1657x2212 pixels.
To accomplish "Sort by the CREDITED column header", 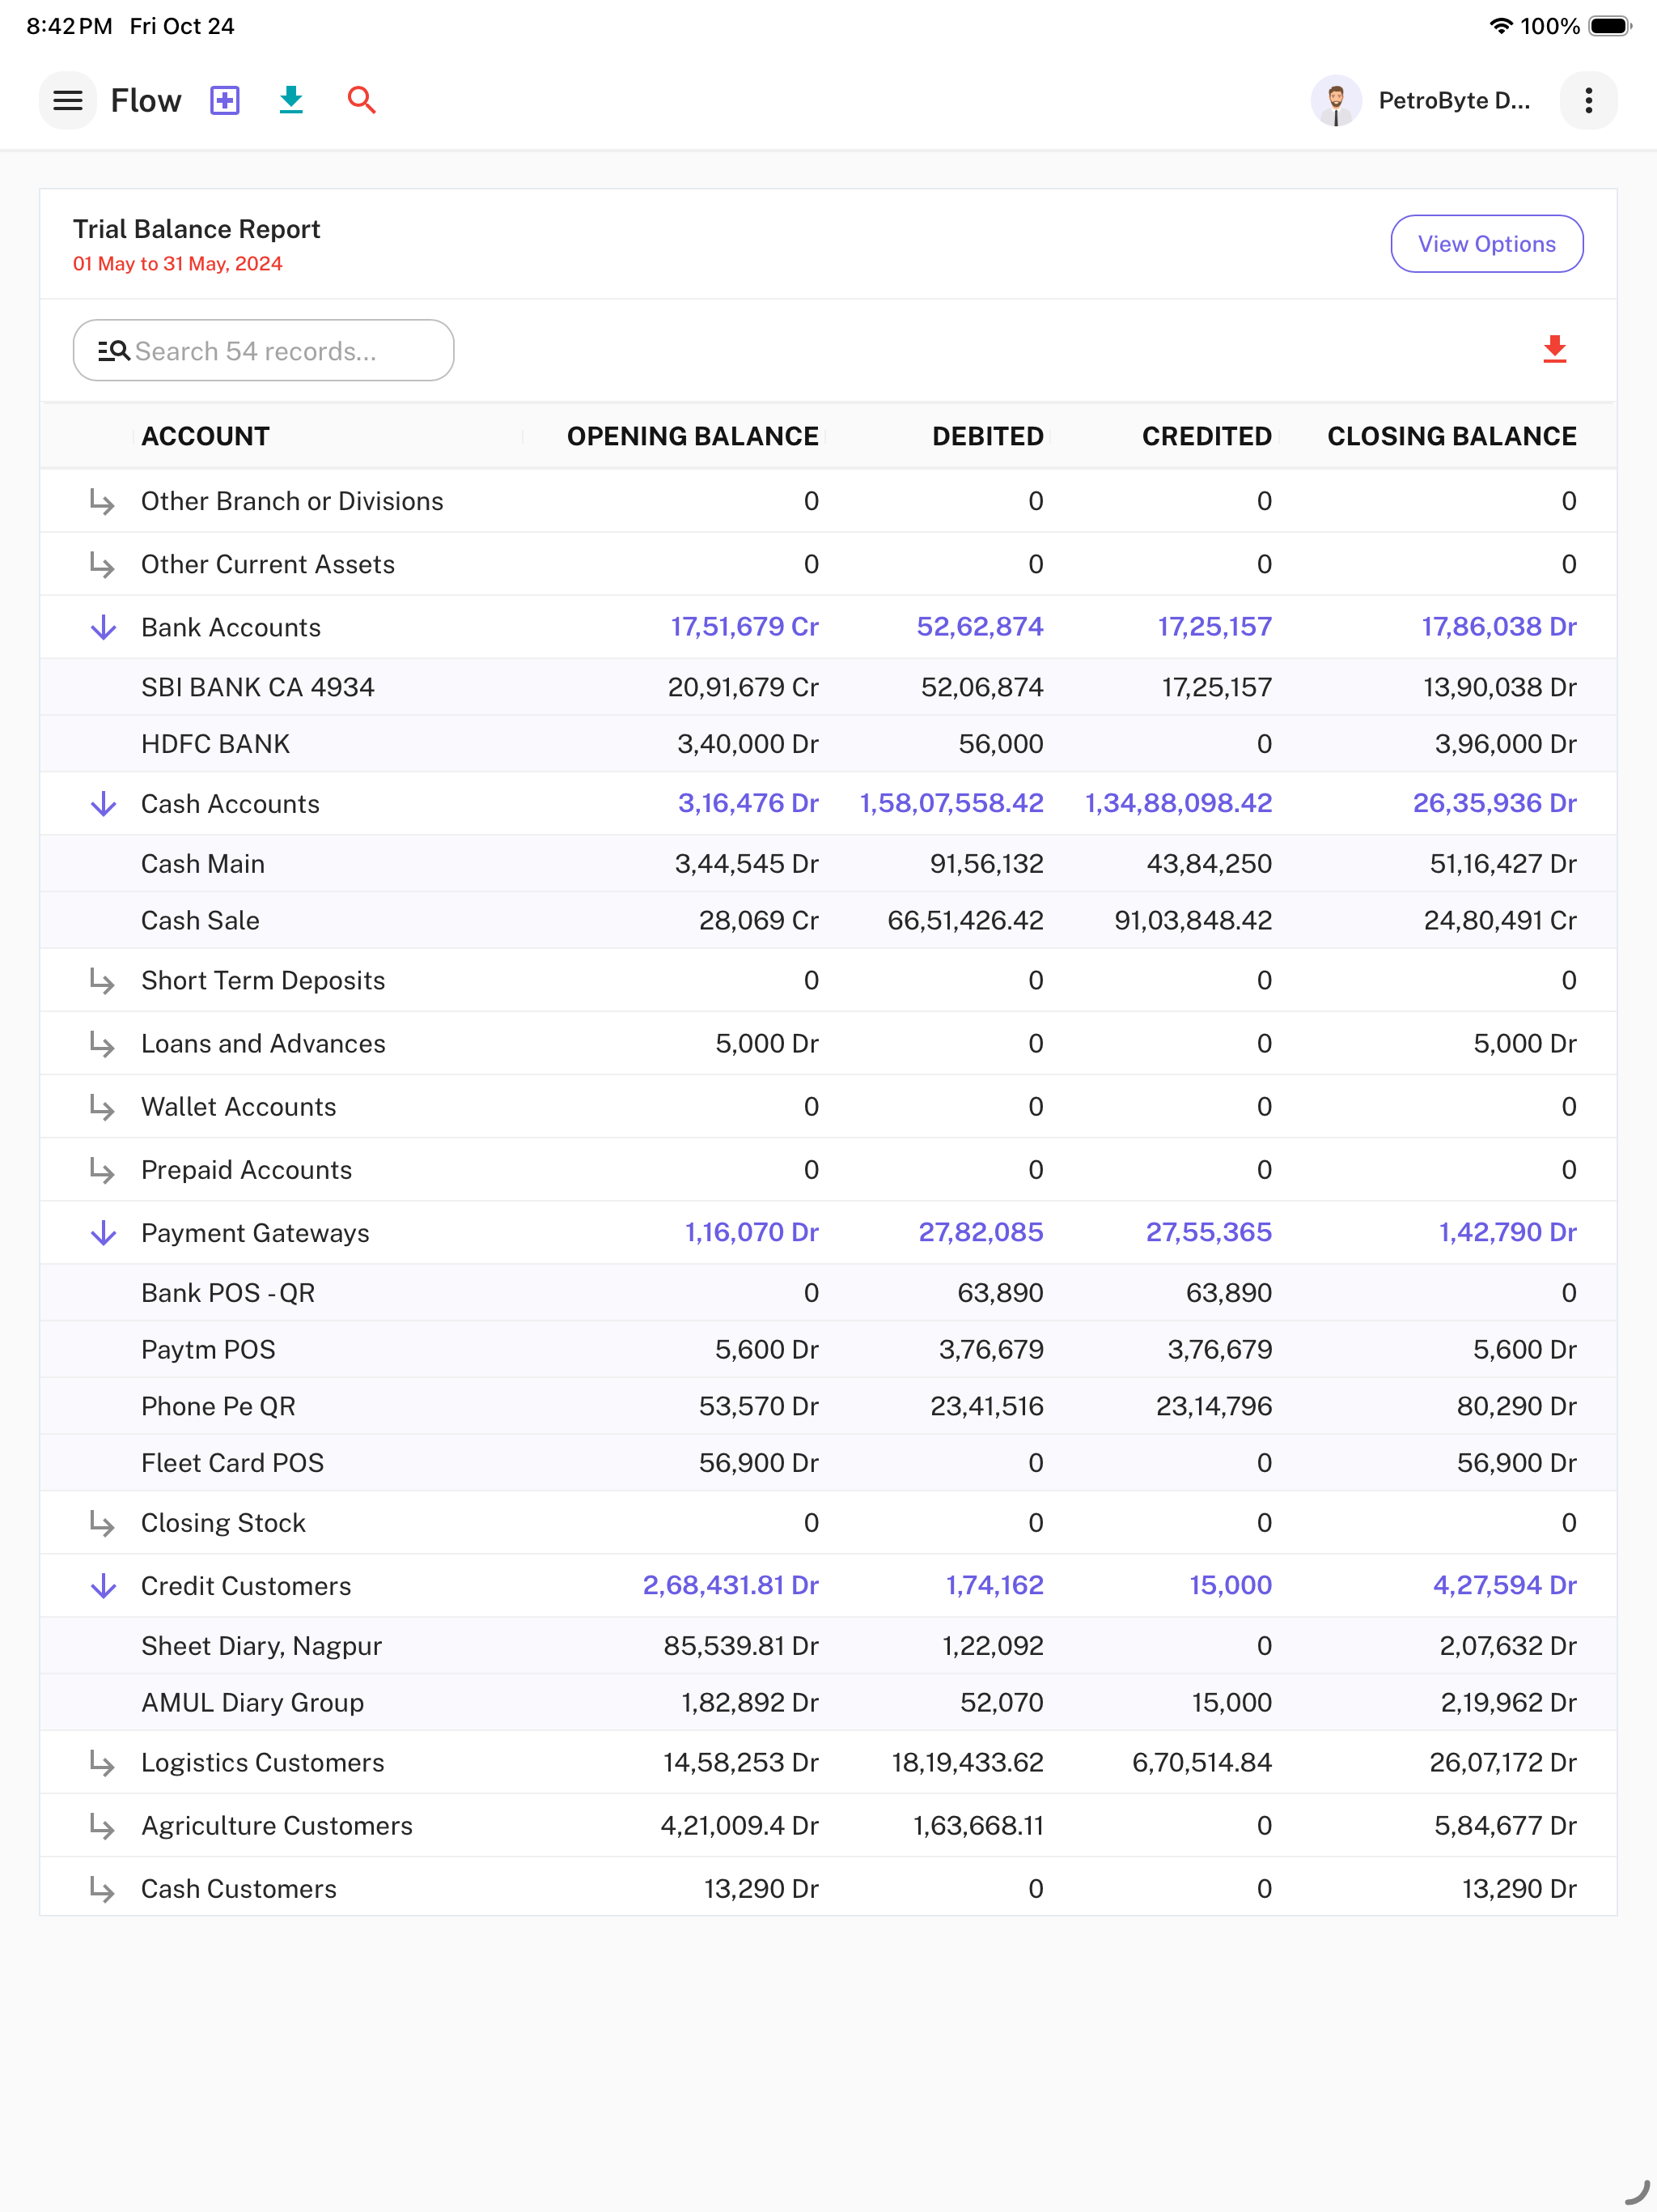I will [1206, 436].
